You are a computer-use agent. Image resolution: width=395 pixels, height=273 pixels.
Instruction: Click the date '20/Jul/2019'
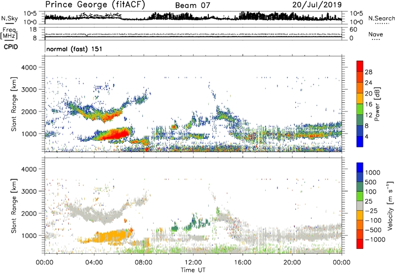(x=317, y=5)
